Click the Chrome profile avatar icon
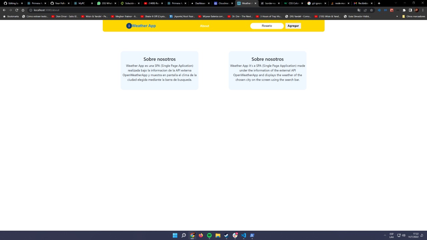427x240 pixels. 416,10
